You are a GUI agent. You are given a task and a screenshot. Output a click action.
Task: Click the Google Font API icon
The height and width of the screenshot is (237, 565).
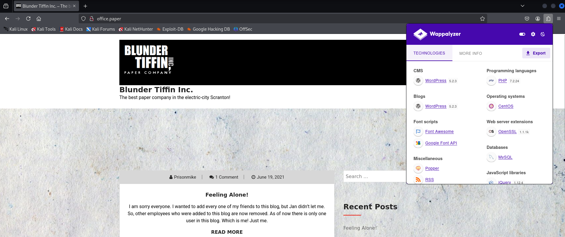[x=418, y=143]
